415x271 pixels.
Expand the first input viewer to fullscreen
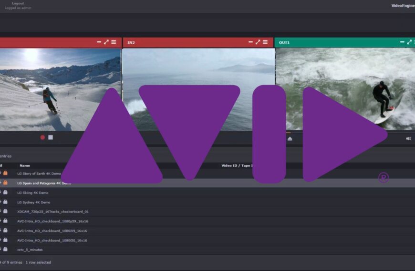106,42
